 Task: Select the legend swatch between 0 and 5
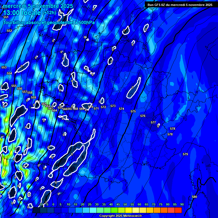click(x=58, y=210)
